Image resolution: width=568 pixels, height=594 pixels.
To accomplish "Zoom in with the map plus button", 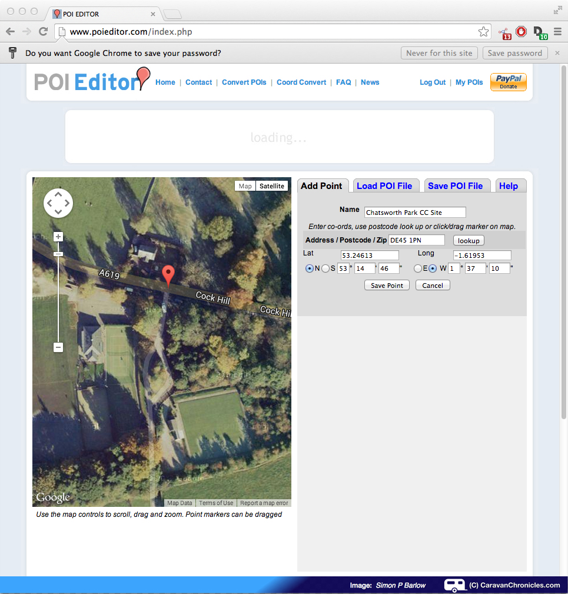I will click(x=58, y=237).
